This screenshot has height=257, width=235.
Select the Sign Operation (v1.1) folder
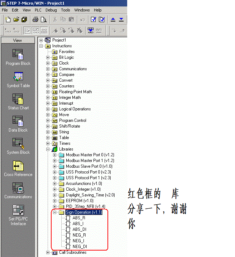click(84, 212)
